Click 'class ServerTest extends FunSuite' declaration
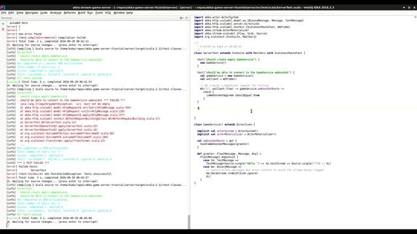Screen dimensions: 417x234 (250, 53)
